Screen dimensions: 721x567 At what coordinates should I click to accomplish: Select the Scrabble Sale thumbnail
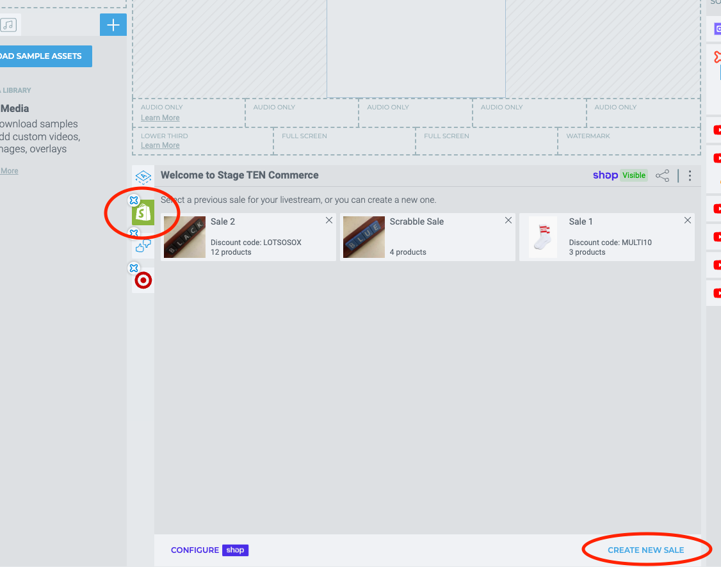[364, 237]
